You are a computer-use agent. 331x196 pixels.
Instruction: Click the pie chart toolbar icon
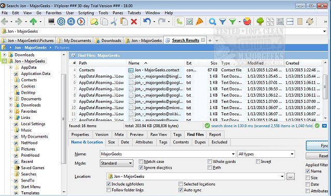pos(247,22)
